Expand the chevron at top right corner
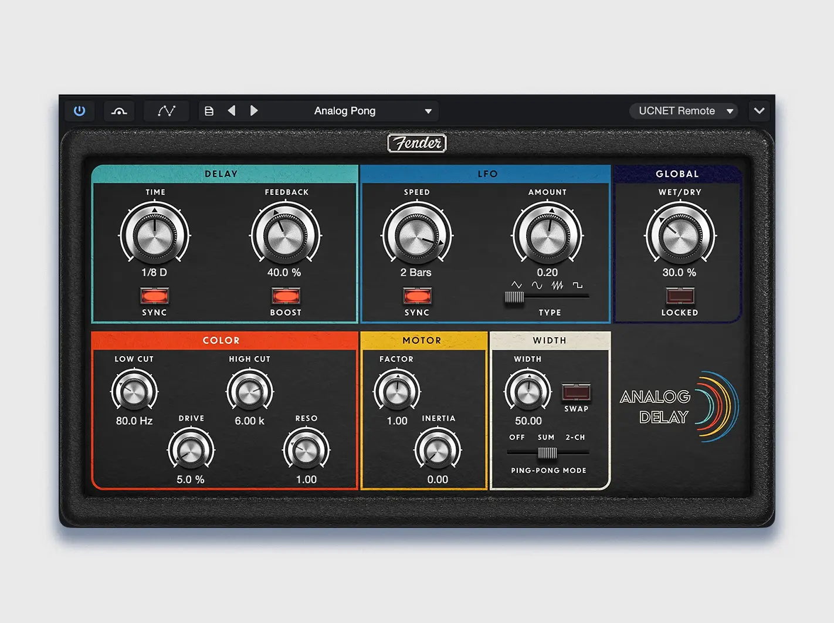Image resolution: width=834 pixels, height=623 pixels. point(759,111)
